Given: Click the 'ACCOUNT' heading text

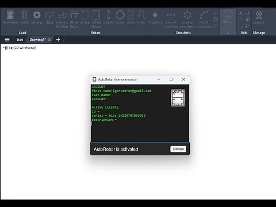Looking at the screenshot, I should click(98, 87).
